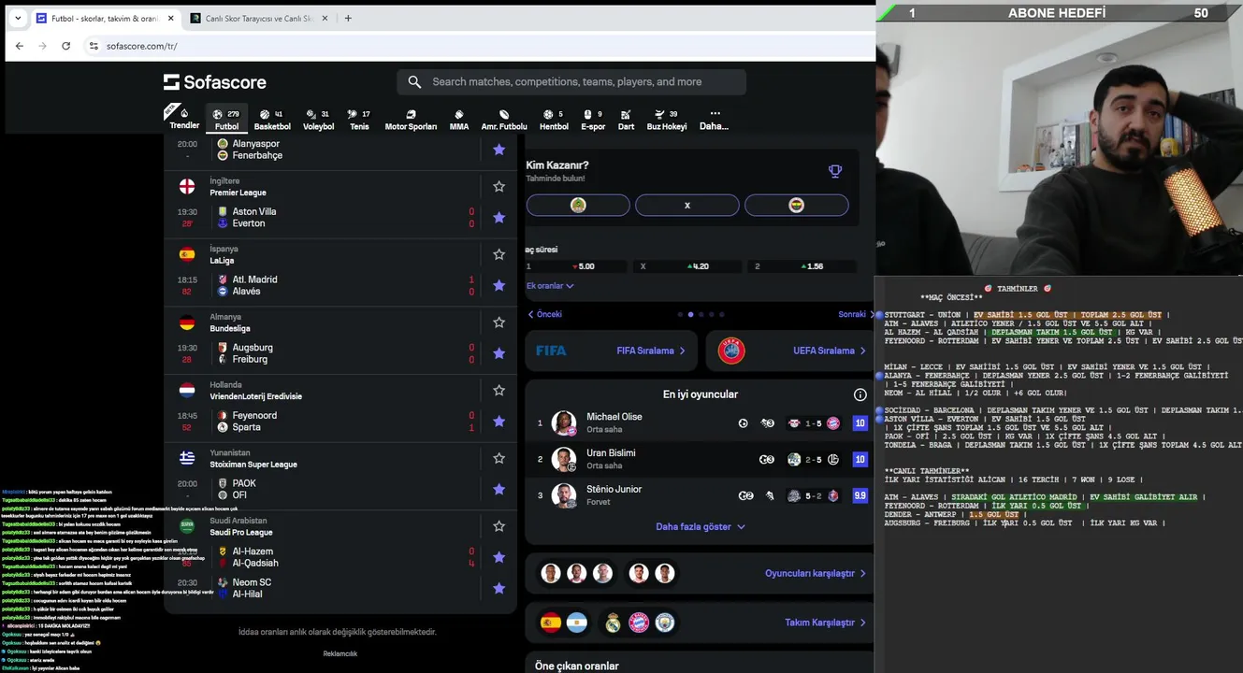Open Amr. Futbolu sport category
Screen dimensions: 1243x673
pyautogui.click(x=504, y=119)
